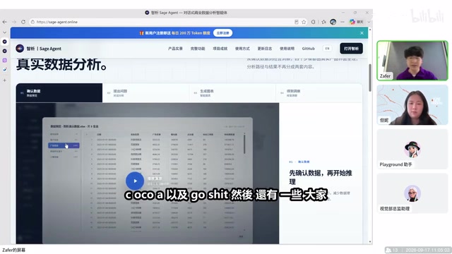Open the browser three-dot menu
Screen dimensions: 452x254
coord(343,22)
